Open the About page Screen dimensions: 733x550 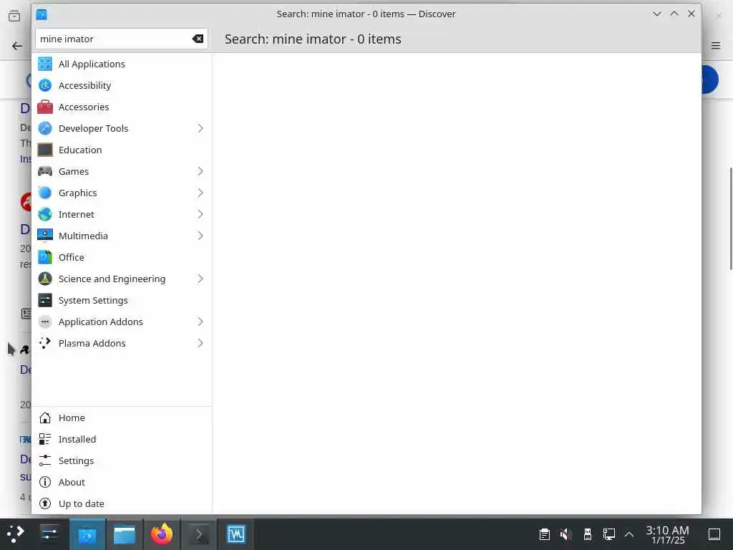pyautogui.click(x=122, y=482)
